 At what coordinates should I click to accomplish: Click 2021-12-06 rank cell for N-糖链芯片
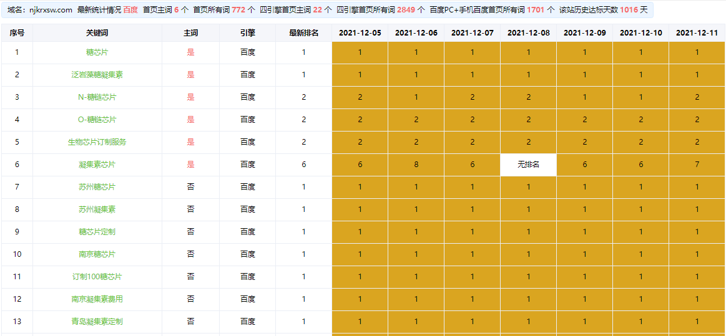tap(416, 97)
